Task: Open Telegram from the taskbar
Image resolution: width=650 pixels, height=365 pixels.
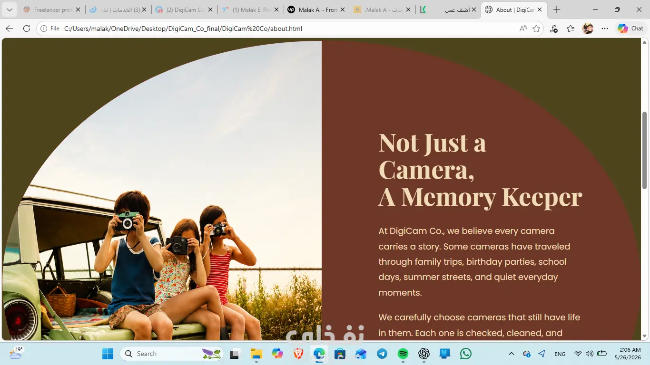Action: (x=382, y=354)
